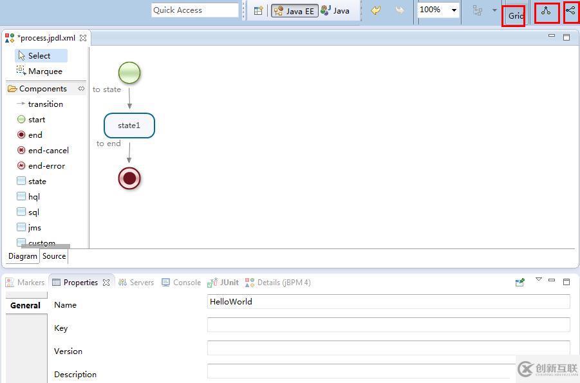This screenshot has width=580, height=383.
Task: Click the share-like icon at toolbar's right end
Action: [571, 11]
